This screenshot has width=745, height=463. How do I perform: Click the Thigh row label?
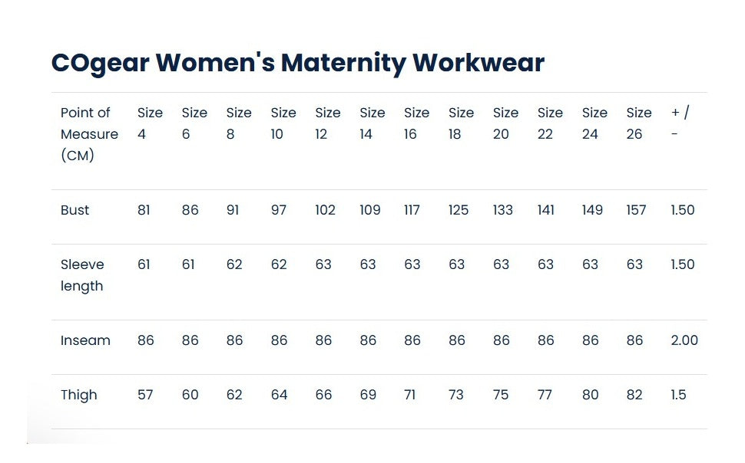pos(79,395)
